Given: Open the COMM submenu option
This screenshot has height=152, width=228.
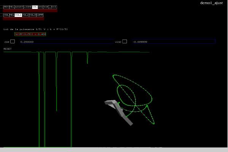Looking at the screenshot, I should pos(40,15).
